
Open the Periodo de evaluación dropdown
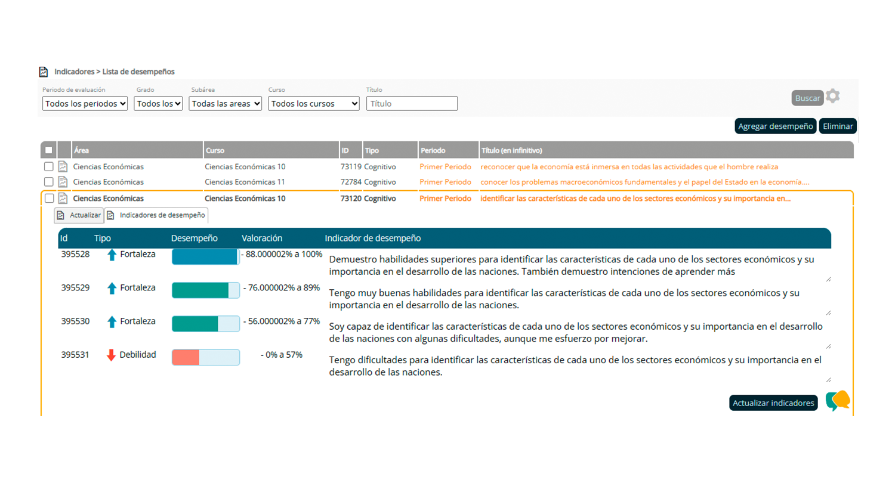coord(85,104)
